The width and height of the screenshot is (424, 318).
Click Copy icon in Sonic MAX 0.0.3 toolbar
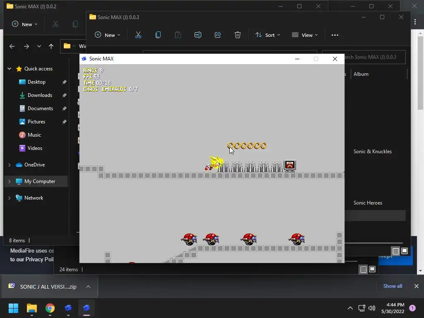(158, 35)
